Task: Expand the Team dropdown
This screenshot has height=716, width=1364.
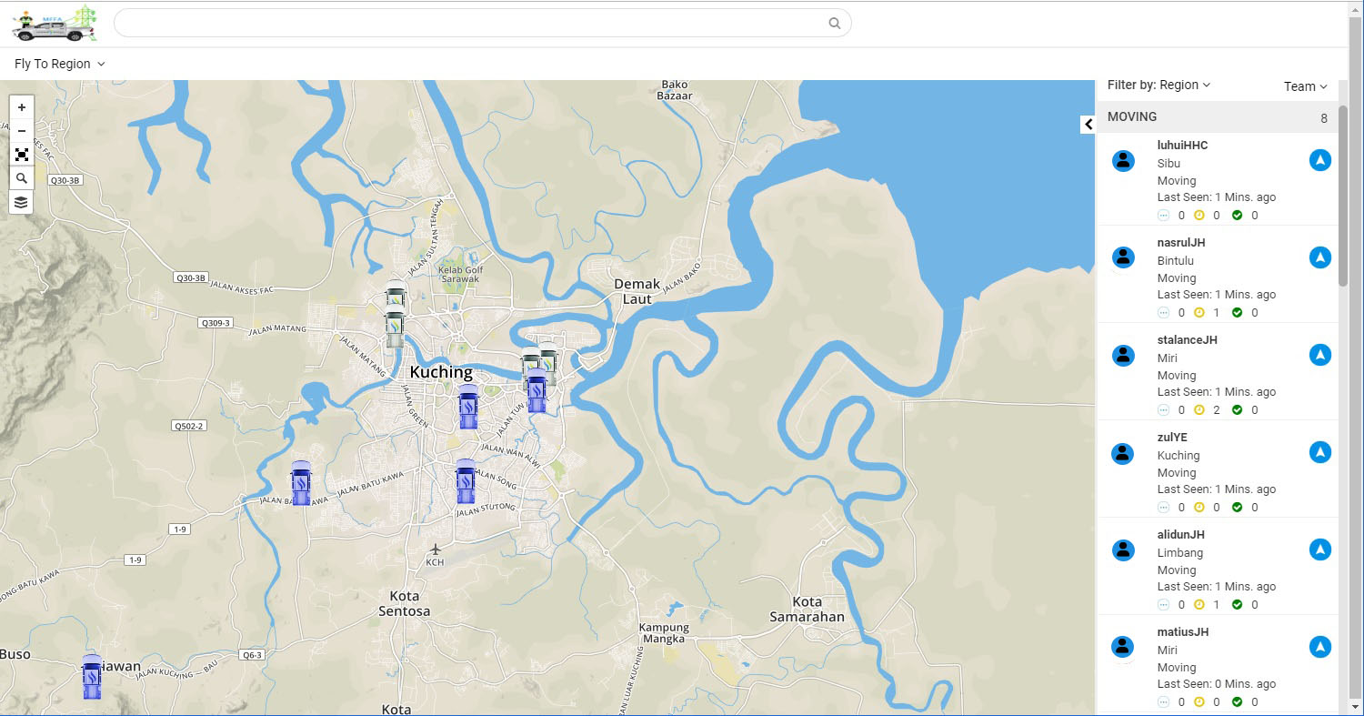Action: pyautogui.click(x=1305, y=86)
